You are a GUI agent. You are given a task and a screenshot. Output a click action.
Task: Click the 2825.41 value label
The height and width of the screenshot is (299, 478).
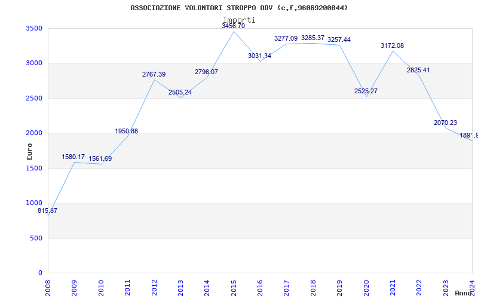point(418,70)
